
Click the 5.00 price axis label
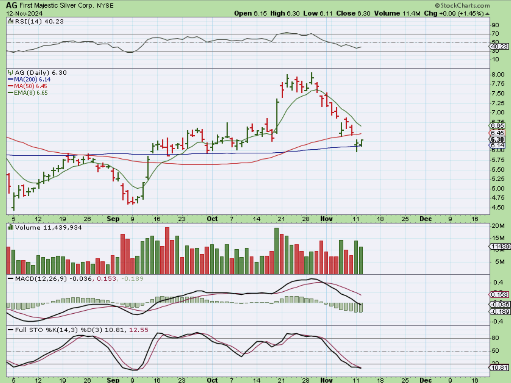coord(498,189)
